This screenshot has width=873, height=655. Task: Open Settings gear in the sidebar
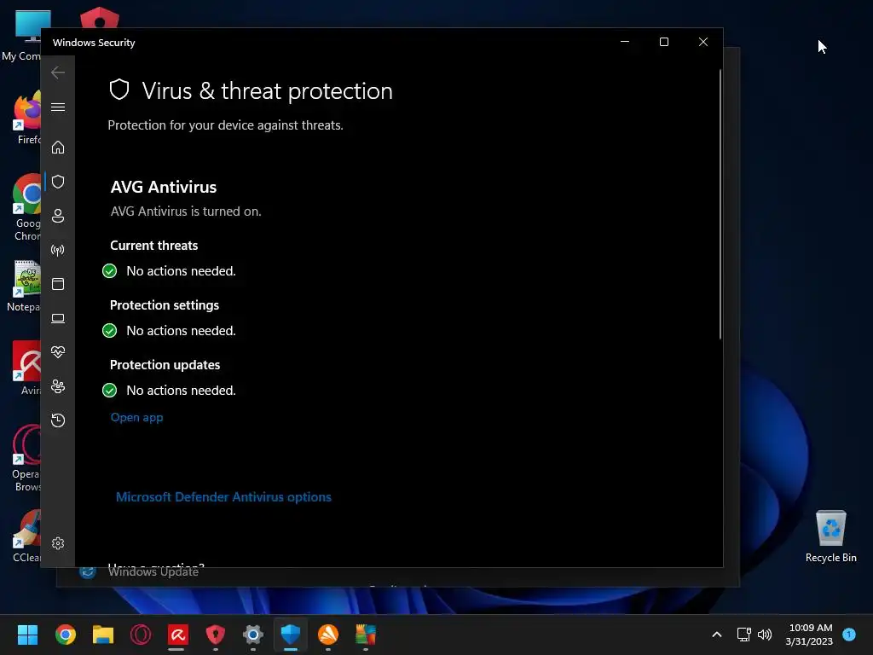[58, 543]
